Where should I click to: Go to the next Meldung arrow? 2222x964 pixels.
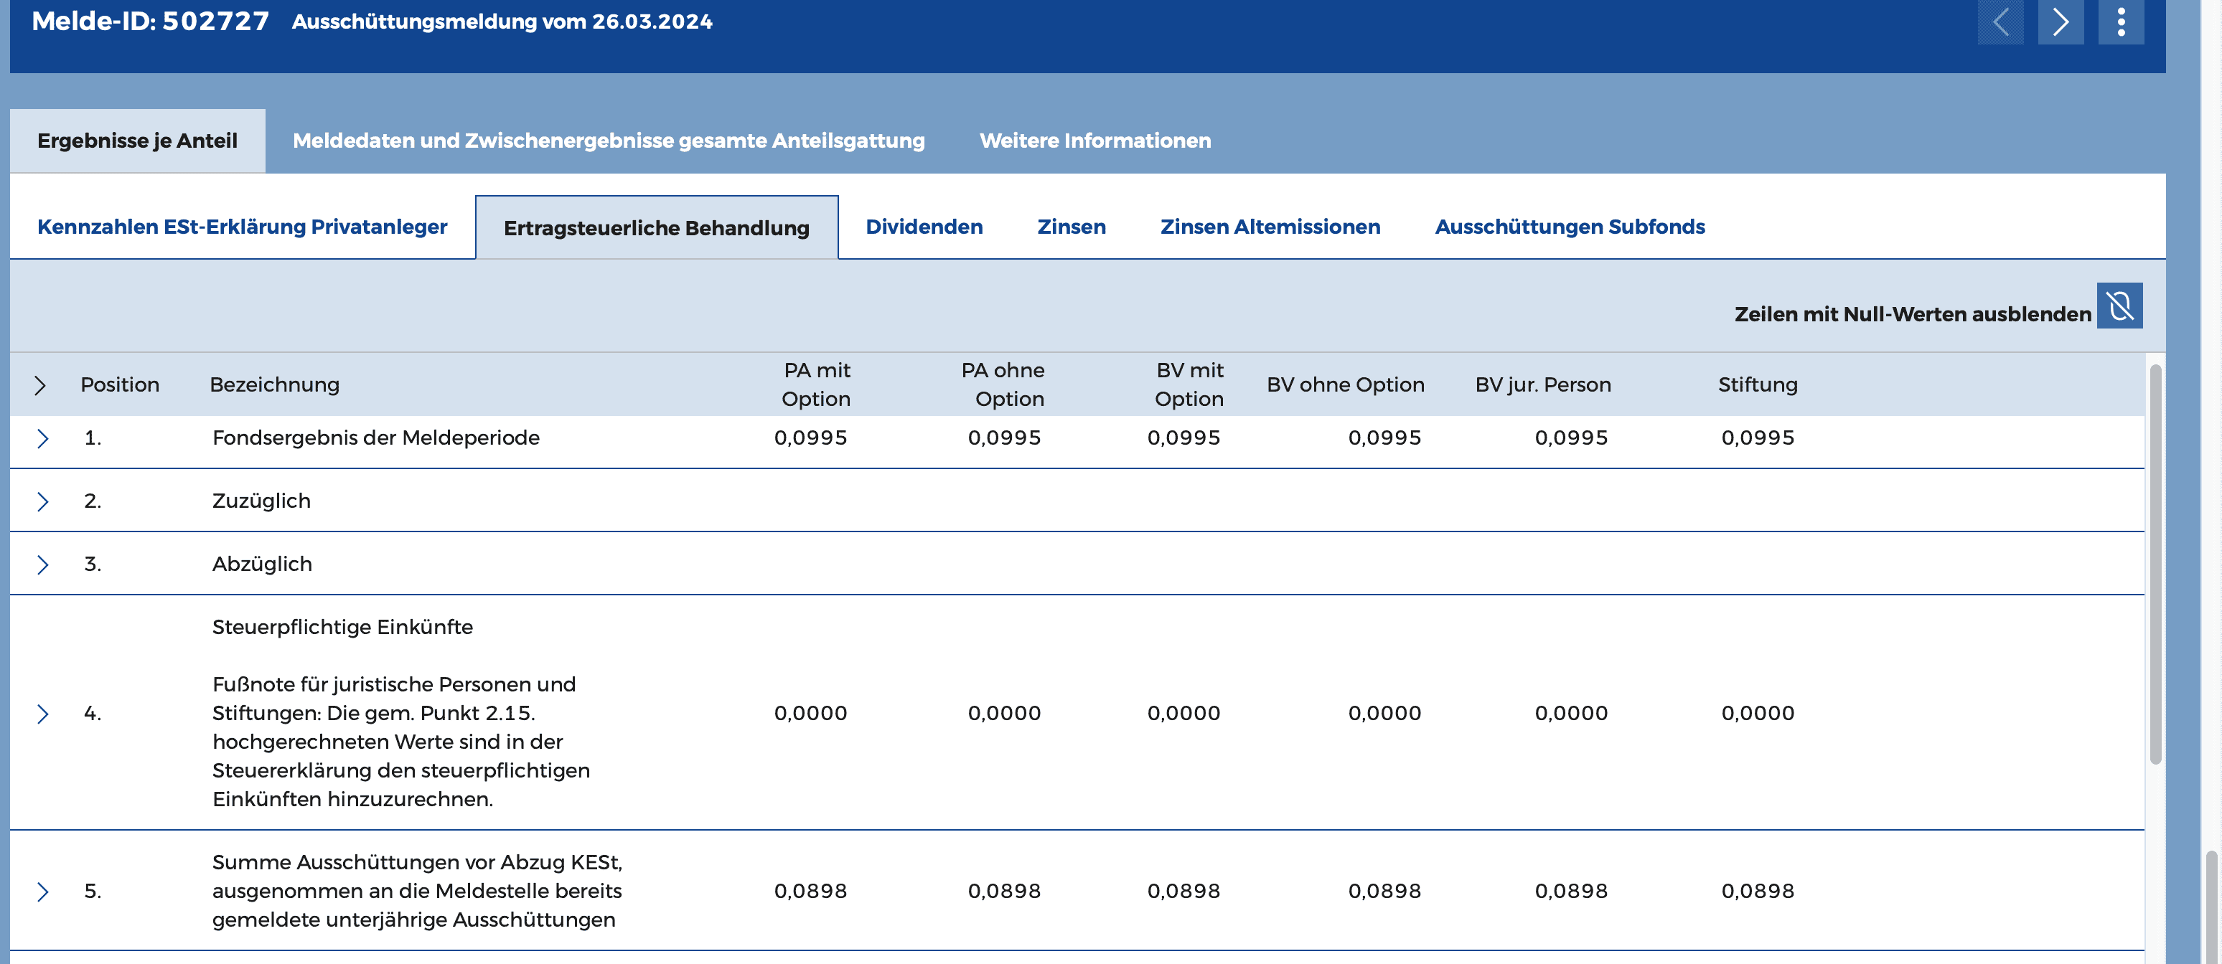point(2061,22)
